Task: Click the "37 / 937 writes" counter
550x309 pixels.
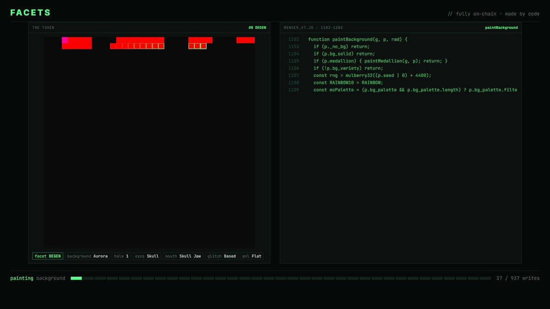Action: pos(518,278)
